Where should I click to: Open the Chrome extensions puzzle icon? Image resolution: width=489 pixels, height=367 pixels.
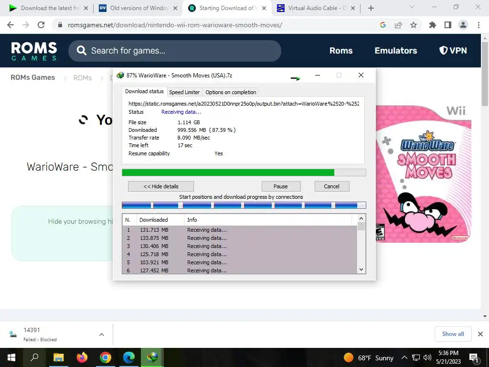pos(433,25)
